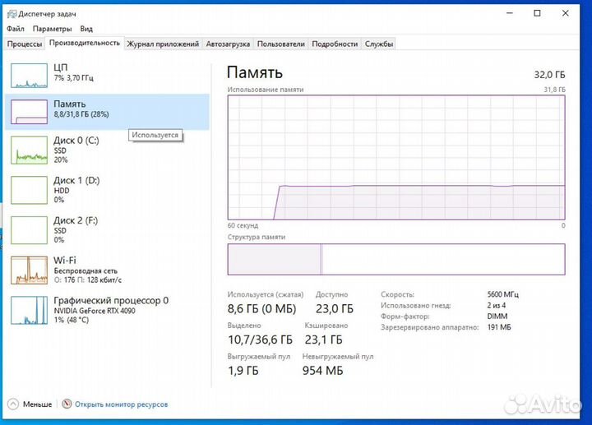The width and height of the screenshot is (592, 425).
Task: Click the 191 МБ hardware reserved value
Action: click(x=499, y=327)
